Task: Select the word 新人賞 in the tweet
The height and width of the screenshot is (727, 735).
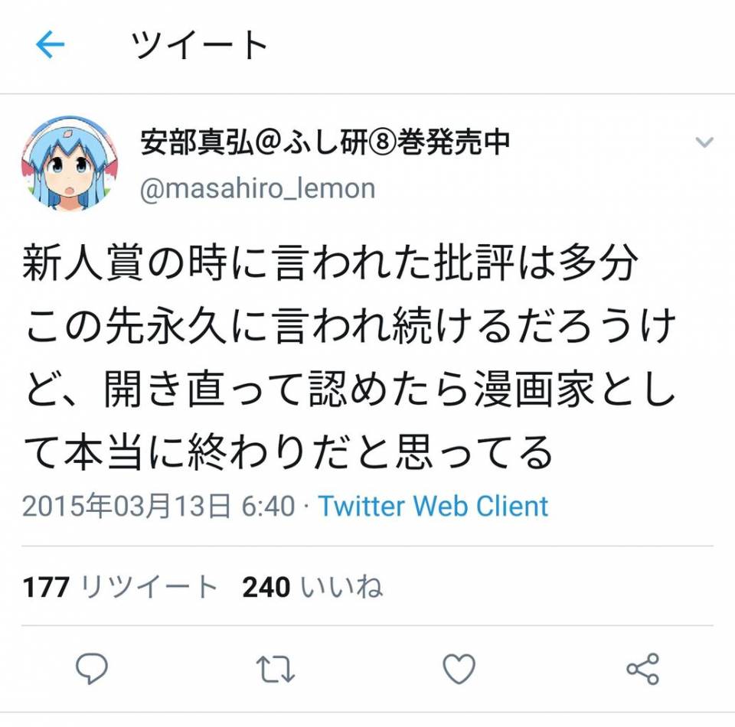Action: coord(83,262)
